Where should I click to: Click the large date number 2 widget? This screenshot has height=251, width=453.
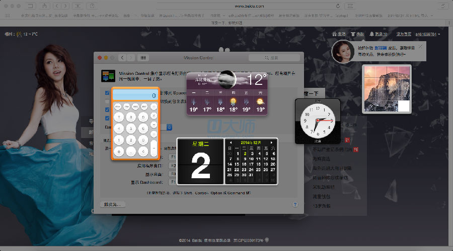tap(200, 166)
